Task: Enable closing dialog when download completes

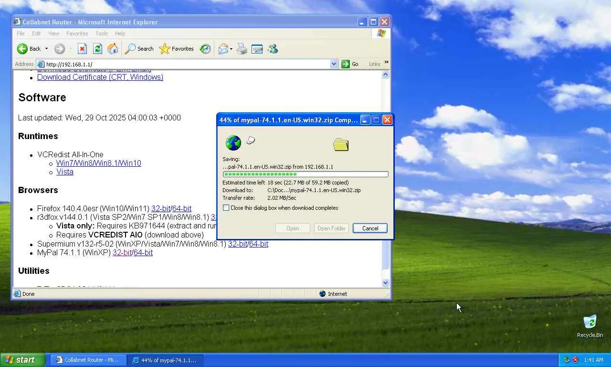Action: tap(226, 208)
